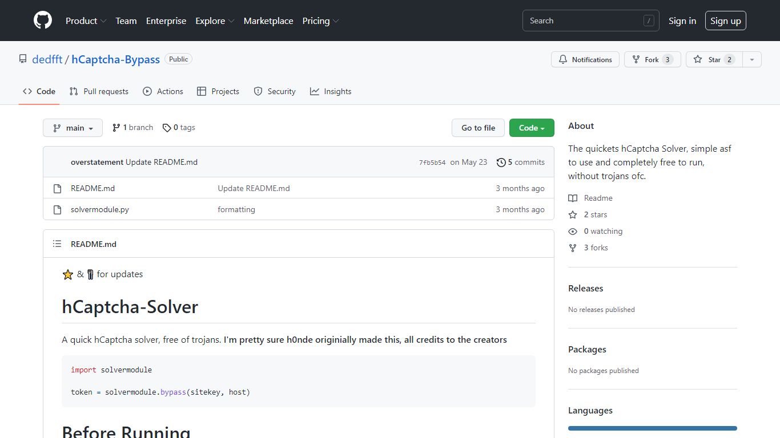Open the green Code download dropdown
The width and height of the screenshot is (780, 438).
click(532, 128)
